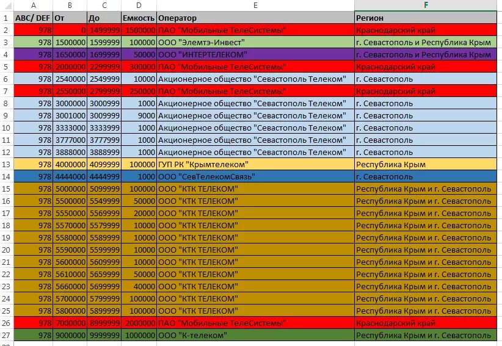
Task: Select the ООО "К-телеком" cell
Action: tap(255, 335)
